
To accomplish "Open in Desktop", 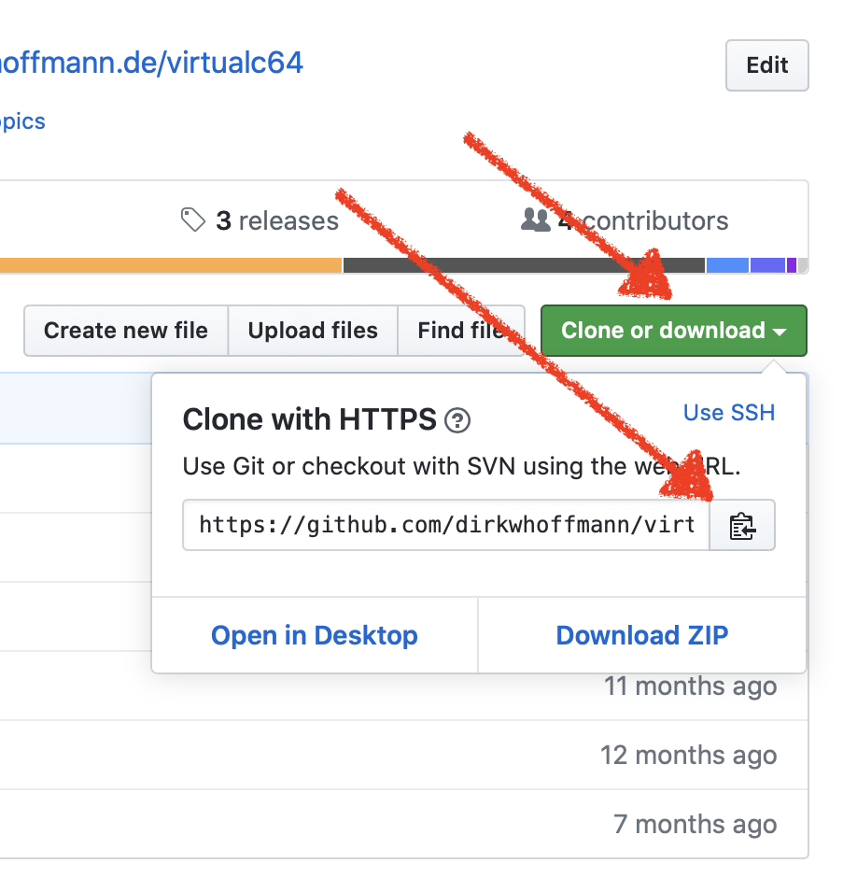I will (x=315, y=635).
